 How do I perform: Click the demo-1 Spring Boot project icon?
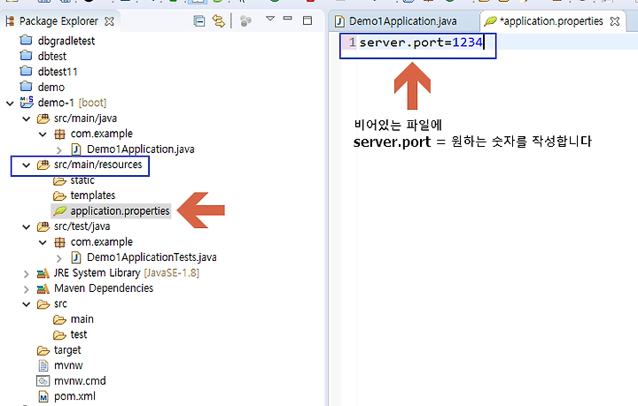pyautogui.click(x=27, y=103)
